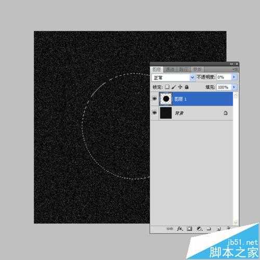Switch to the Paths tab
The image size is (260, 260).
184,70
